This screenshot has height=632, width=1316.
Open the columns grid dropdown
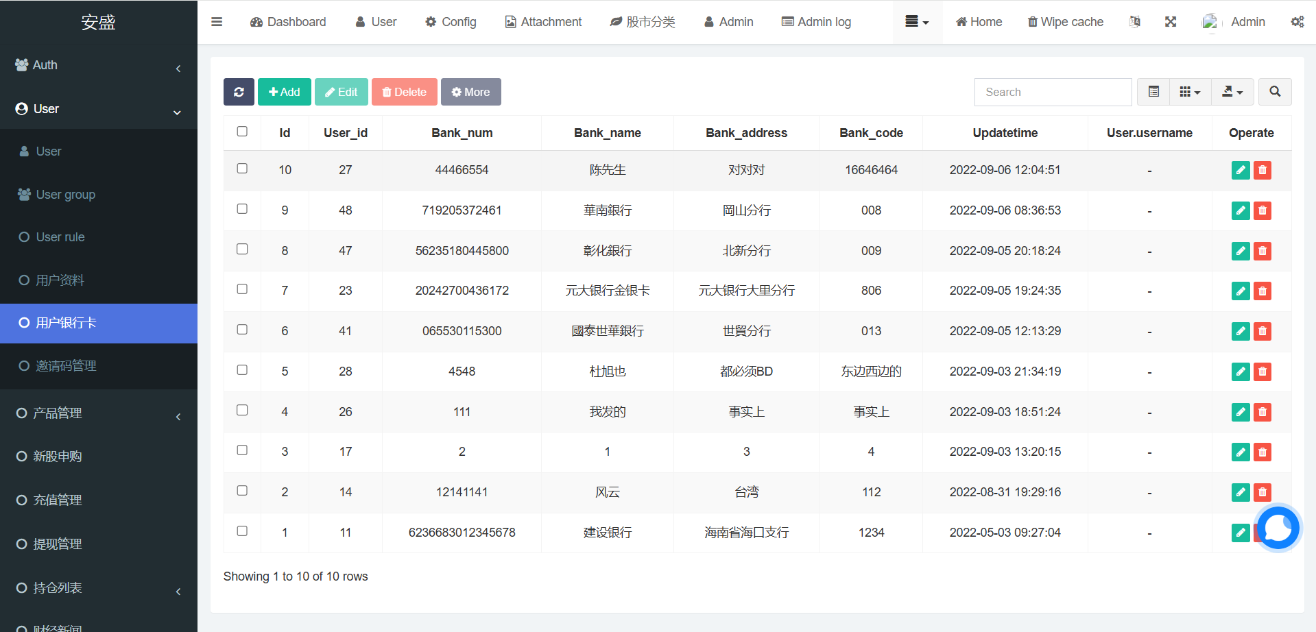pyautogui.click(x=1189, y=92)
